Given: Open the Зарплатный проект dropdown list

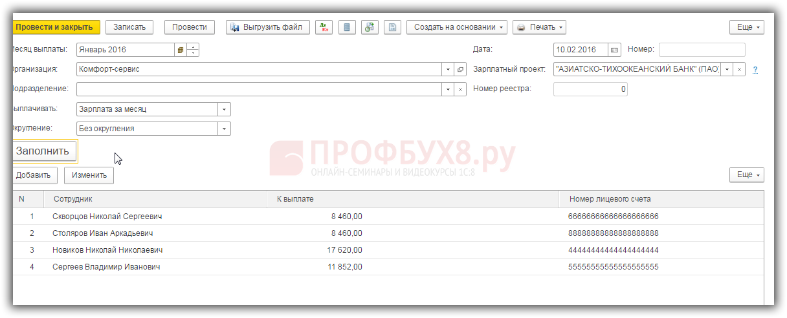Looking at the screenshot, I should pyautogui.click(x=727, y=69).
